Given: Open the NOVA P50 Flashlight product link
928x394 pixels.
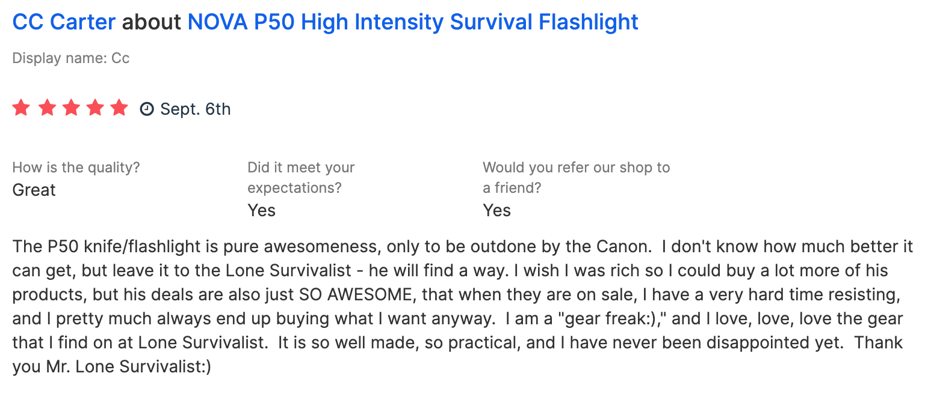Looking at the screenshot, I should (413, 22).
